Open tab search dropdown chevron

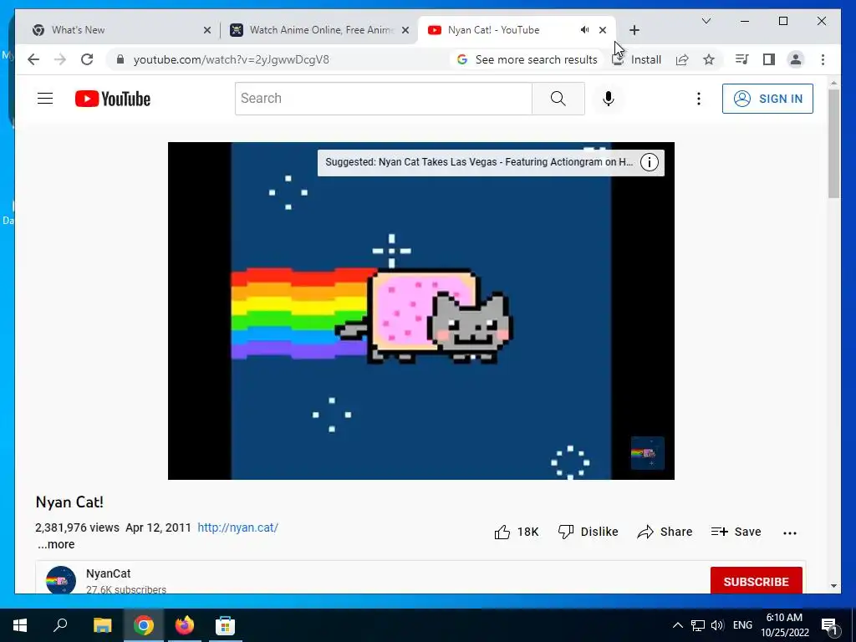point(706,21)
